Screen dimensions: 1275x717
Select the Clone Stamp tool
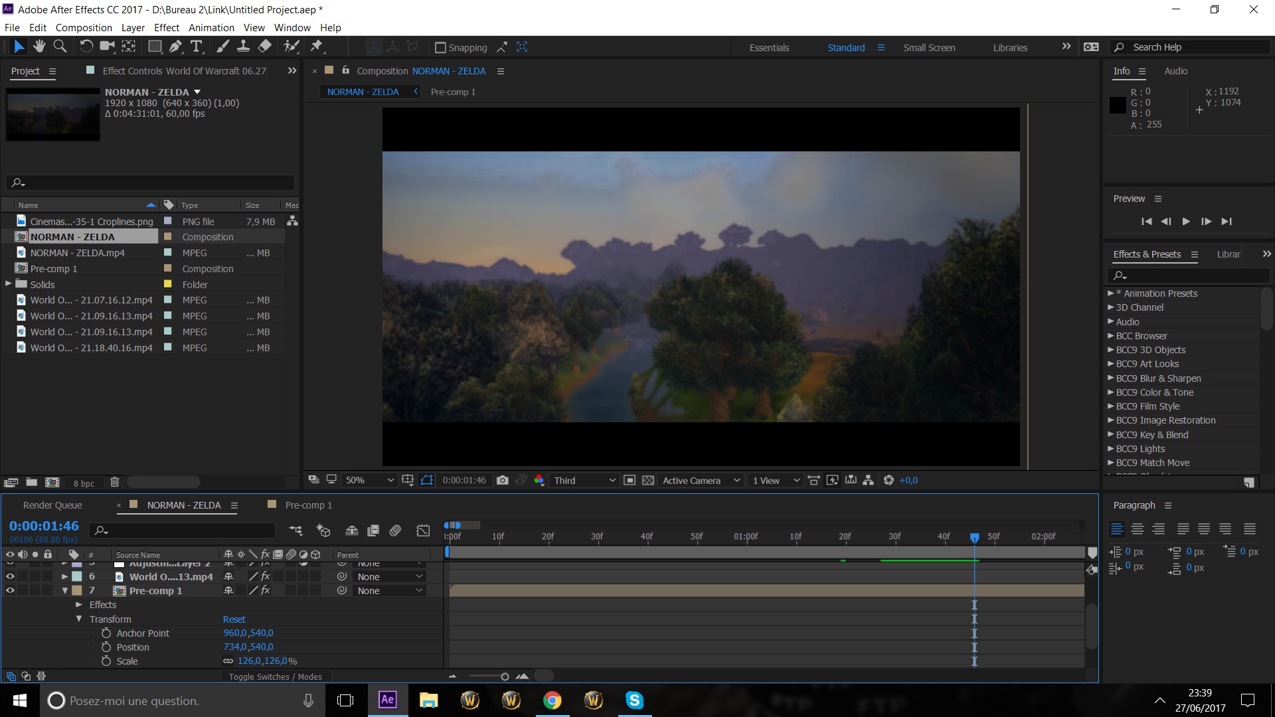click(244, 46)
